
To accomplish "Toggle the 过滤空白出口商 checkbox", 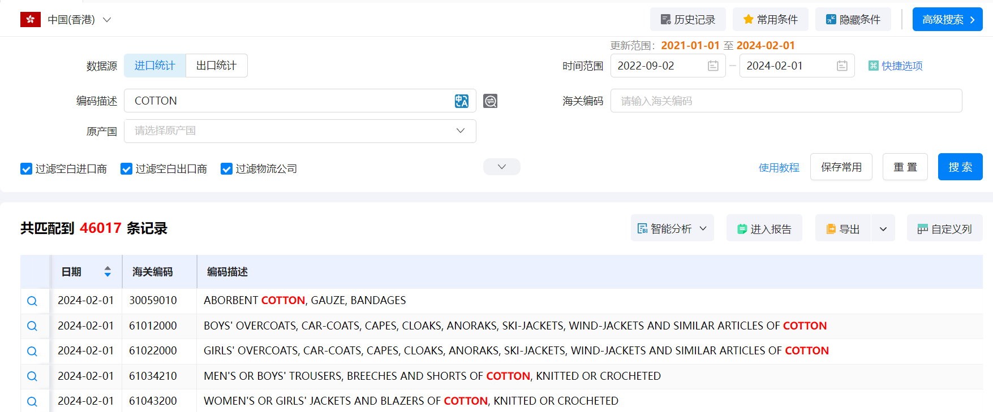I will 126,169.
